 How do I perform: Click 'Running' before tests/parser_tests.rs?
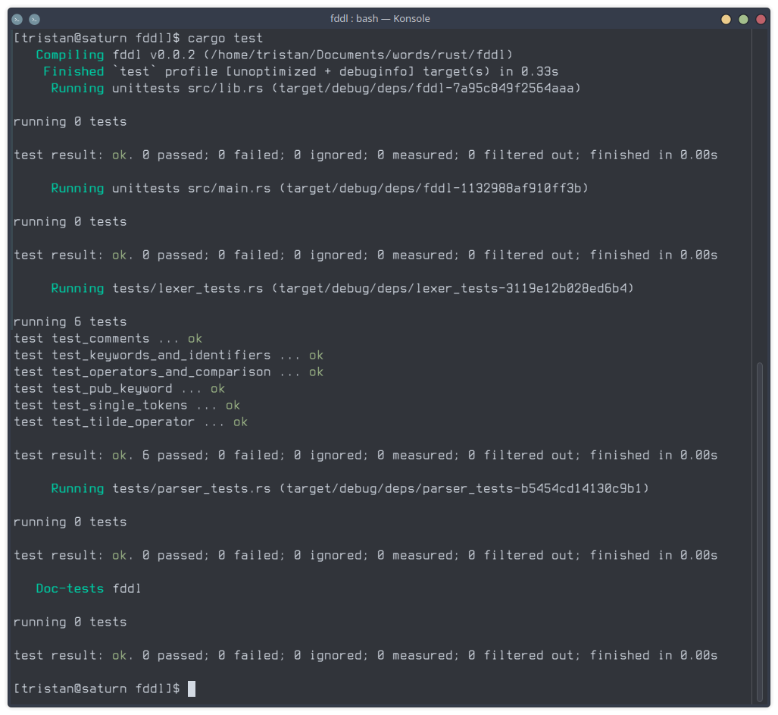pyautogui.click(x=77, y=488)
